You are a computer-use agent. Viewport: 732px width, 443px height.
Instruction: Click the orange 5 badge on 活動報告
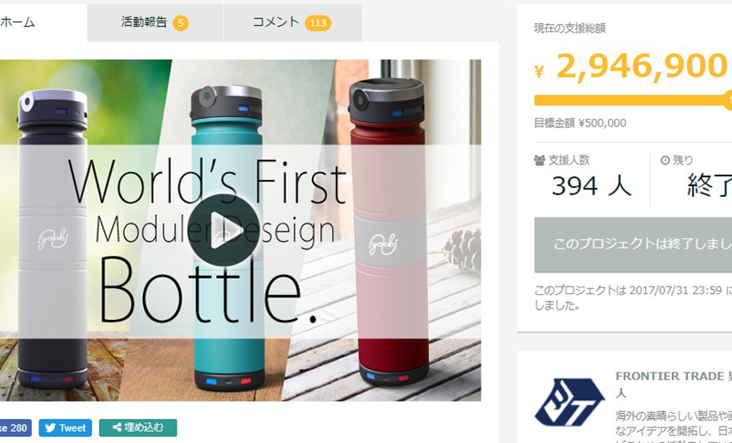tap(181, 23)
